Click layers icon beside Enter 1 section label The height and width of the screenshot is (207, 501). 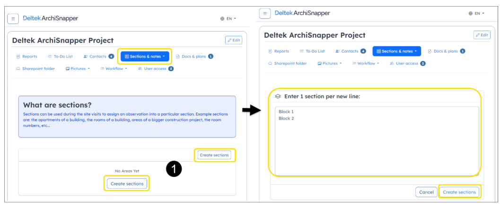point(278,96)
